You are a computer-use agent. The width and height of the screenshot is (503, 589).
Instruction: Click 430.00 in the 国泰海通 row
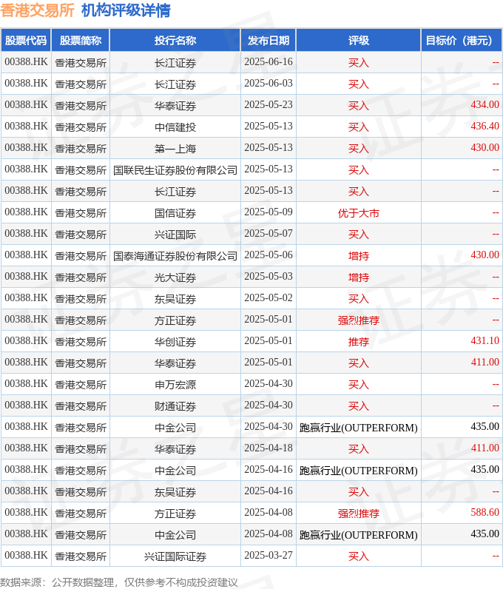pos(485,255)
